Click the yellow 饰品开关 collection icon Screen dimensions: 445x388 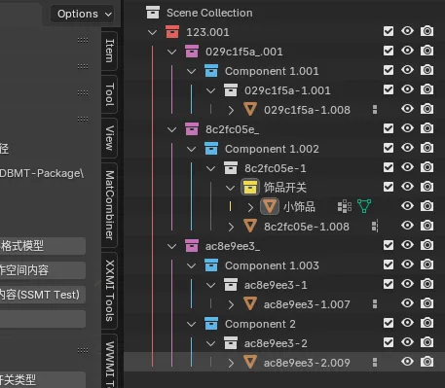click(250, 188)
